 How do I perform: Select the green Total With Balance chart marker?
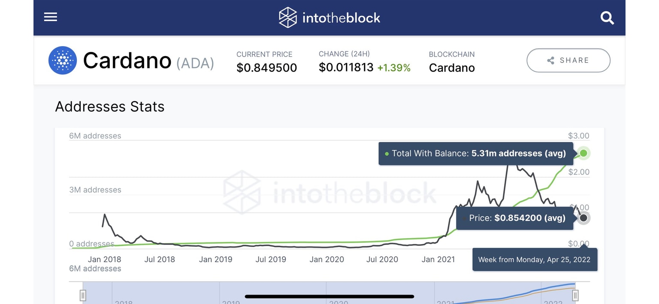coord(583,153)
